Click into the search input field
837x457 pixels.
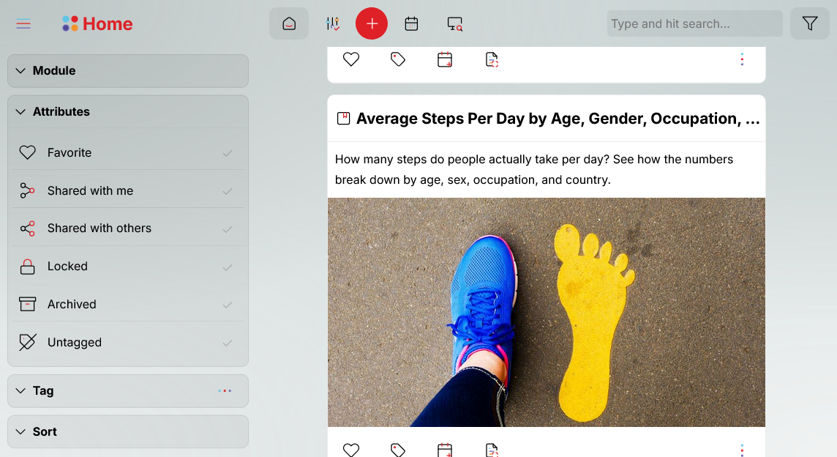point(694,23)
